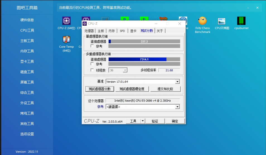Switch to the 显卡 tab
Viewport: 266px width, 155px height.
coord(133,31)
